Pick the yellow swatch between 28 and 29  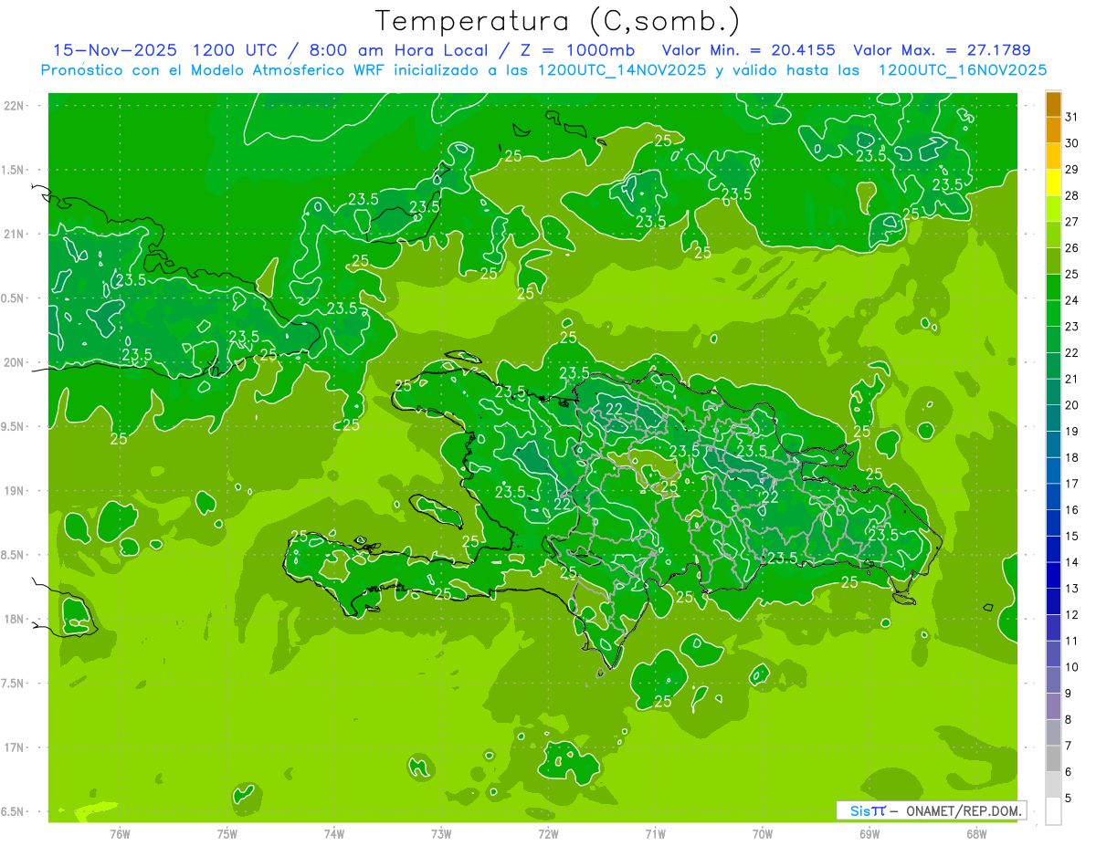coord(1053,183)
